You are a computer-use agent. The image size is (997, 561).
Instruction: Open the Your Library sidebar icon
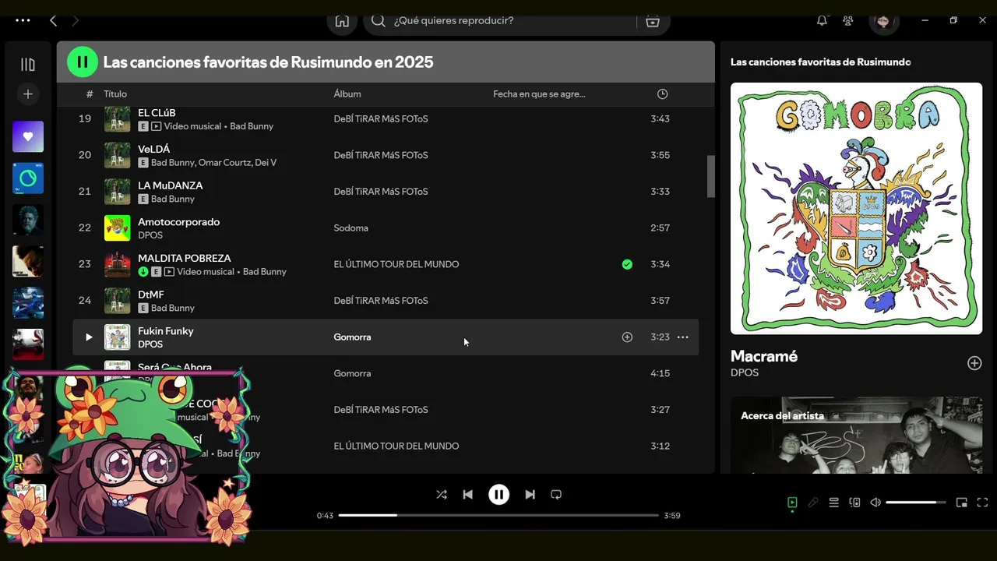tap(28, 65)
